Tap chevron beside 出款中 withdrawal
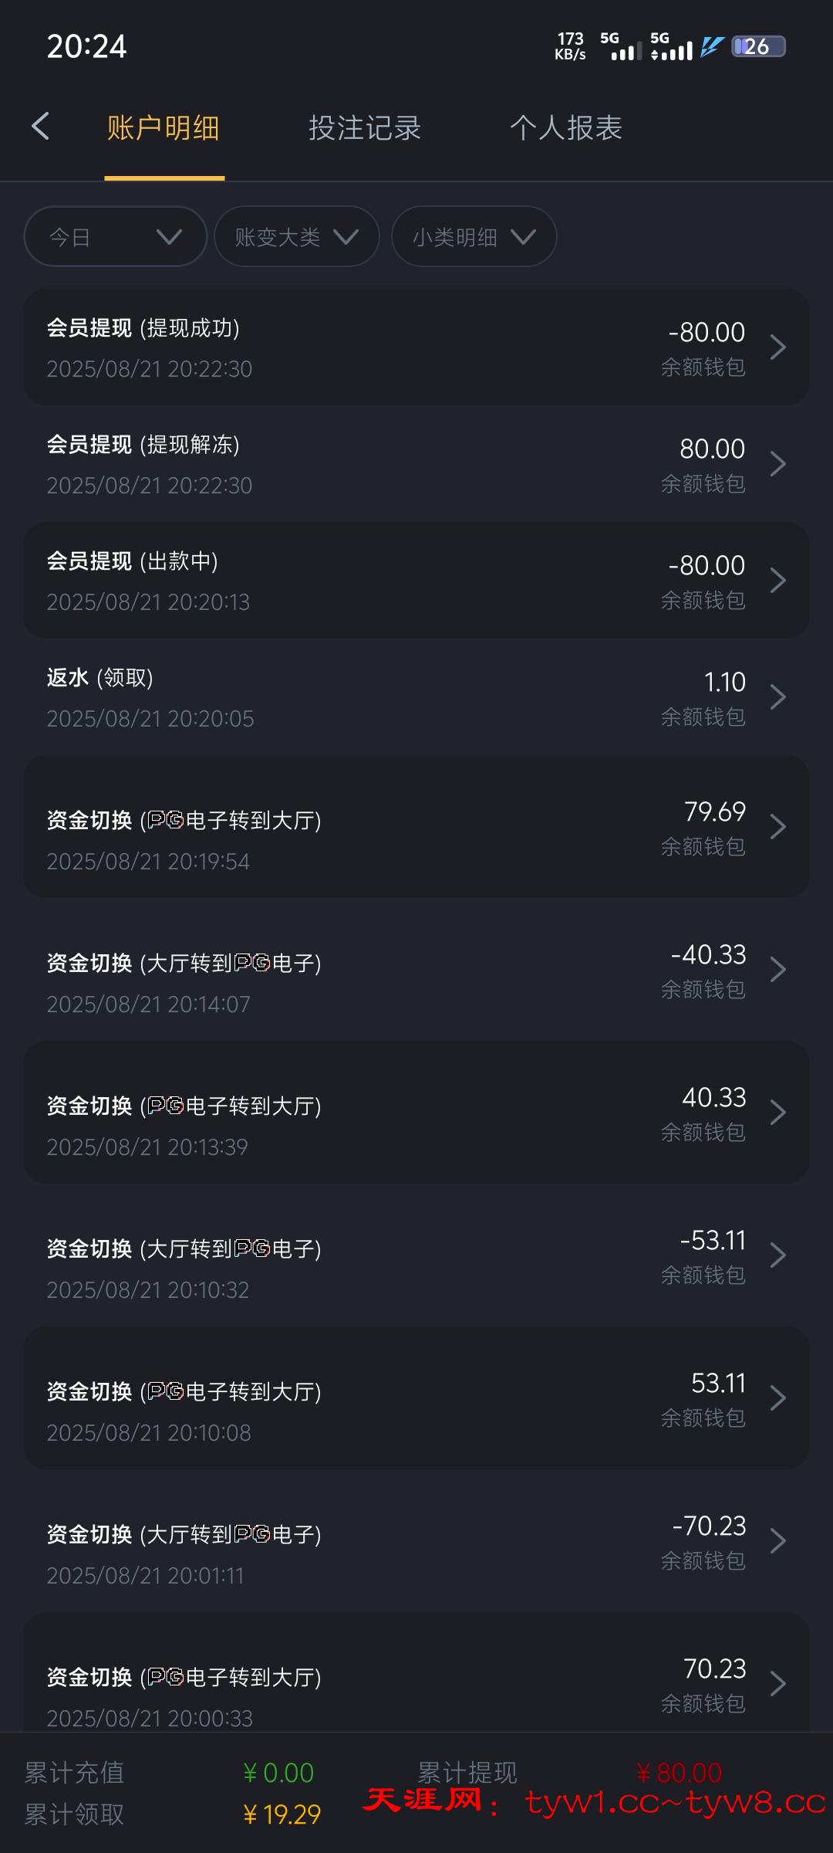 click(777, 581)
